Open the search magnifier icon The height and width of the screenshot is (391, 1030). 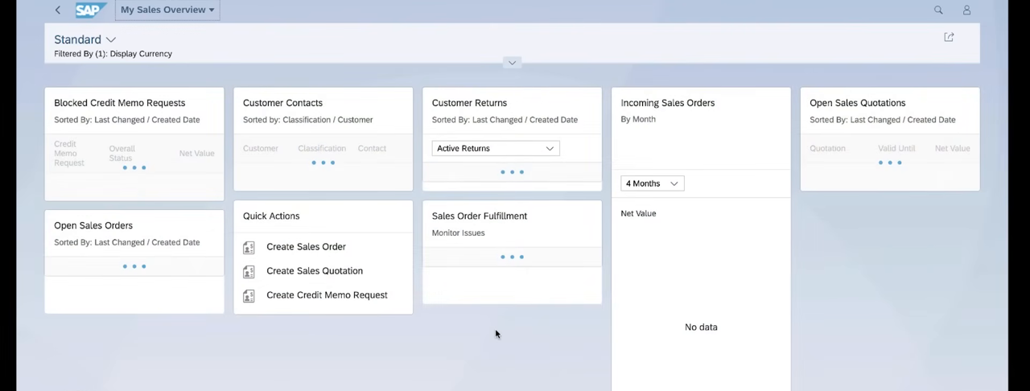pyautogui.click(x=938, y=10)
